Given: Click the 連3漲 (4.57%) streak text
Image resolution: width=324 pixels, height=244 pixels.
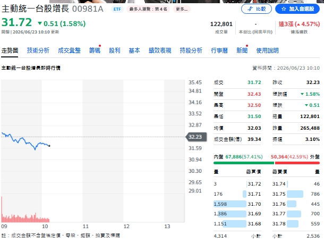Looking at the screenshot, I should pos(299,24).
